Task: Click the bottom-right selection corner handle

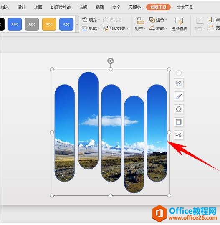Action: [x=169, y=195]
